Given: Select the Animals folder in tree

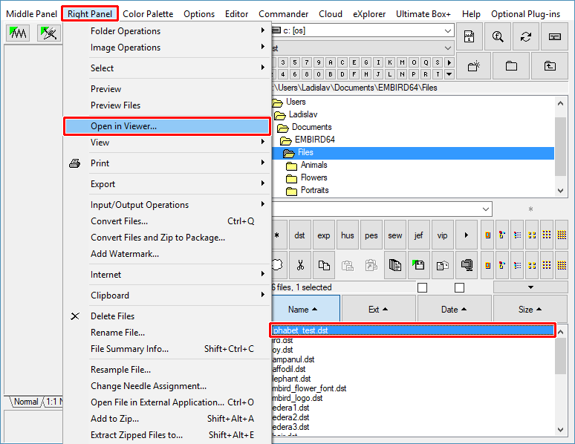Looking at the screenshot, I should click(x=314, y=165).
